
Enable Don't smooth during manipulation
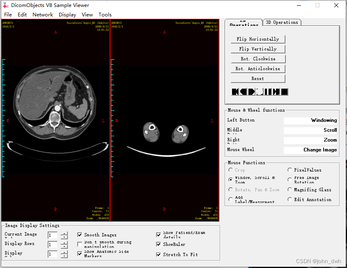pos(79,244)
